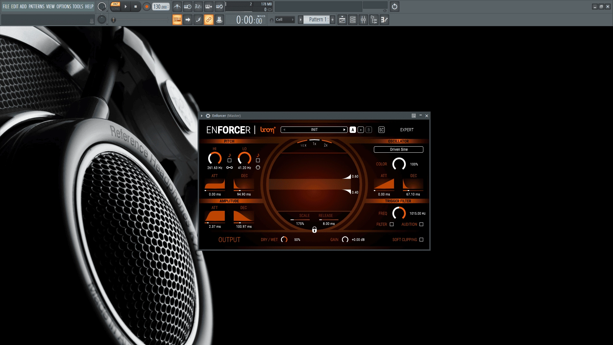
Task: Open the PATTERNS menu
Action: point(36,6)
